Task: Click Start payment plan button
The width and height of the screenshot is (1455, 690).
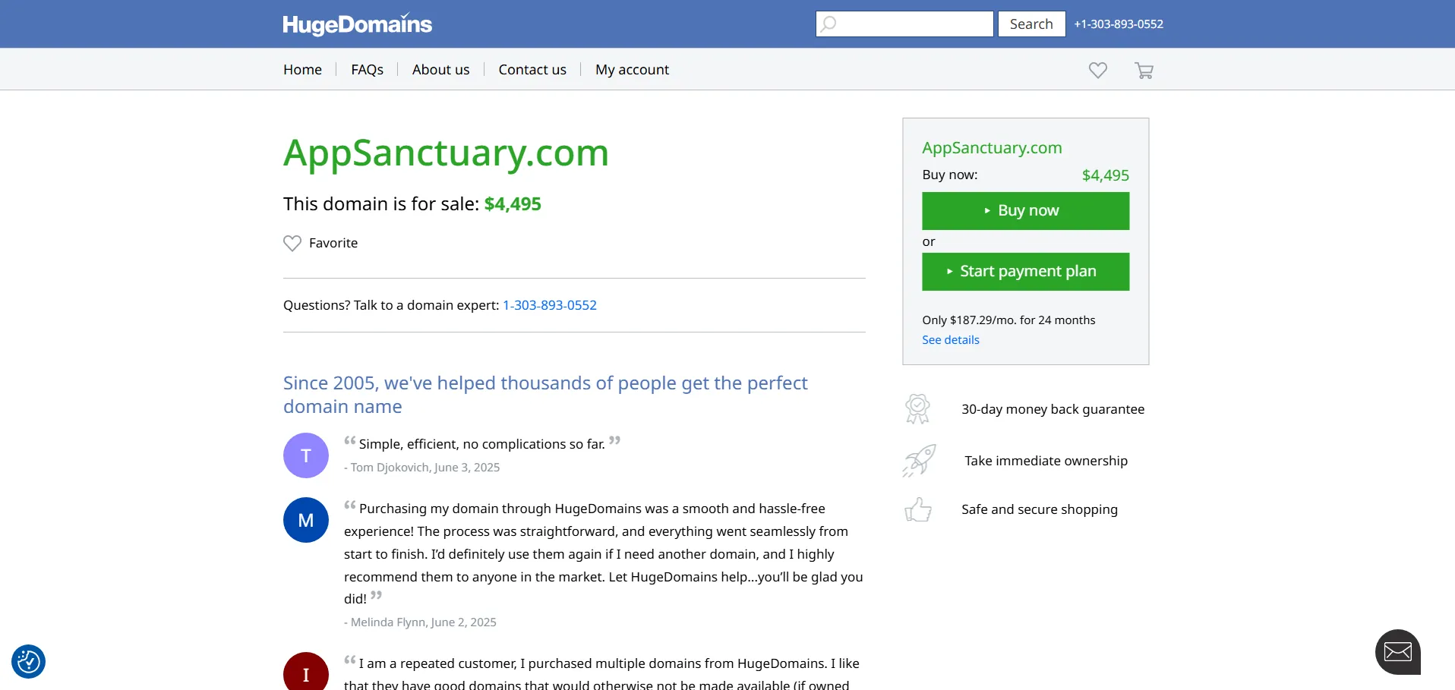Action: point(1025,272)
